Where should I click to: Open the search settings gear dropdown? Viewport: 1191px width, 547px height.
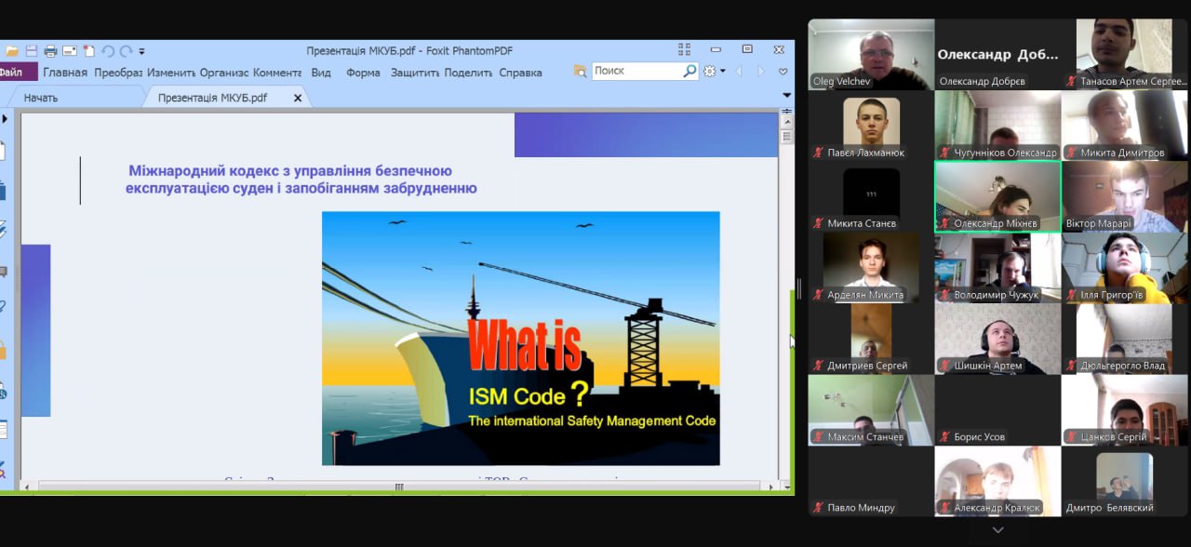(x=714, y=71)
